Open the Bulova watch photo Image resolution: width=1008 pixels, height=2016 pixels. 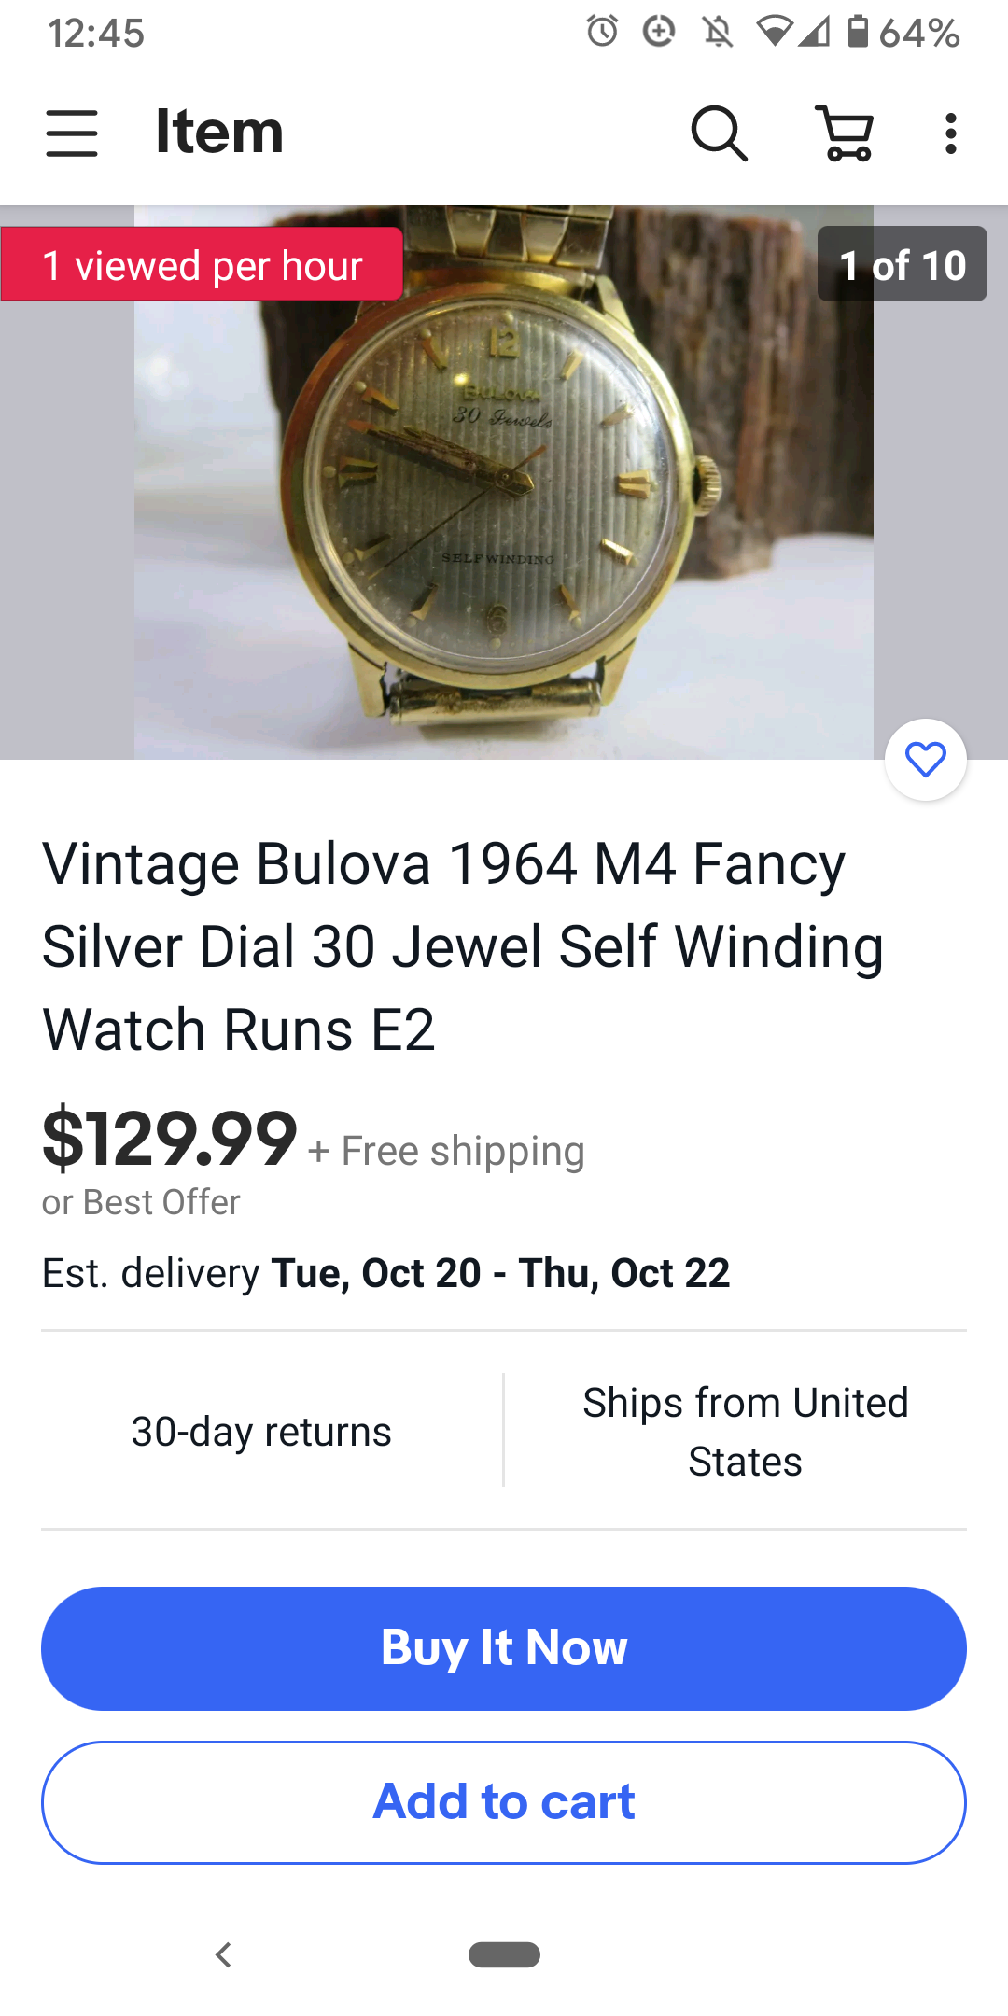coord(504,482)
